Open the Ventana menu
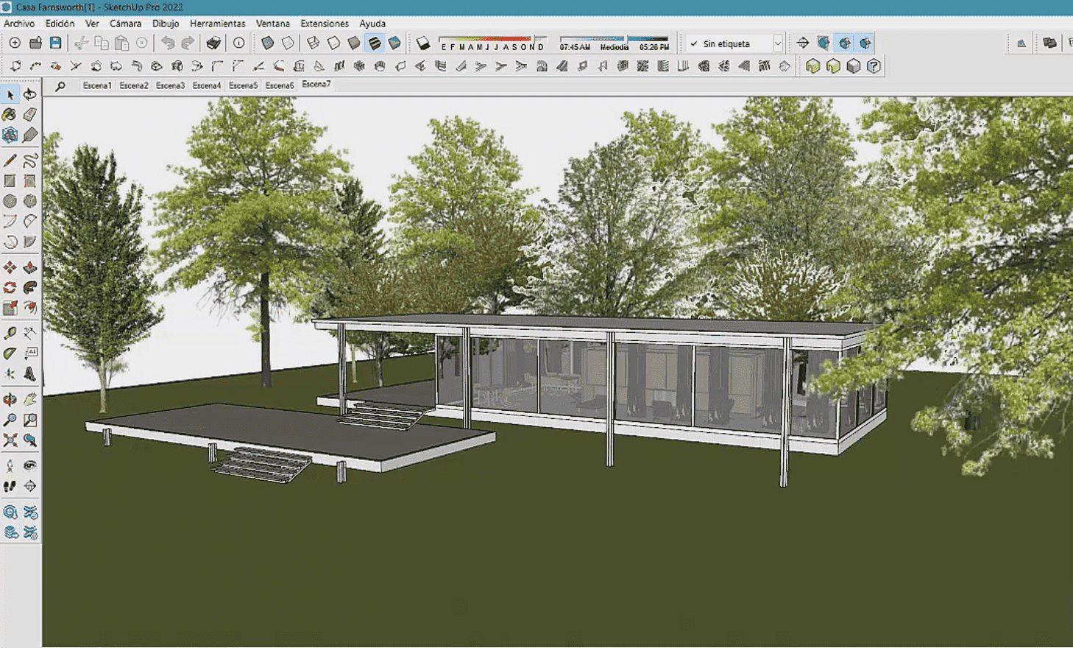The width and height of the screenshot is (1073, 648). (x=272, y=24)
